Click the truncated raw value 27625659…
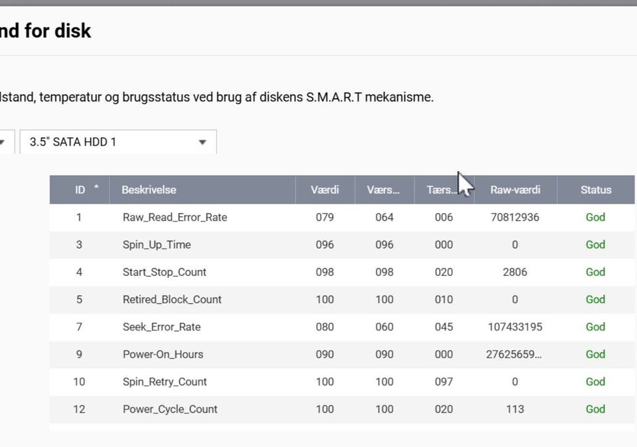637x447 pixels. [514, 354]
